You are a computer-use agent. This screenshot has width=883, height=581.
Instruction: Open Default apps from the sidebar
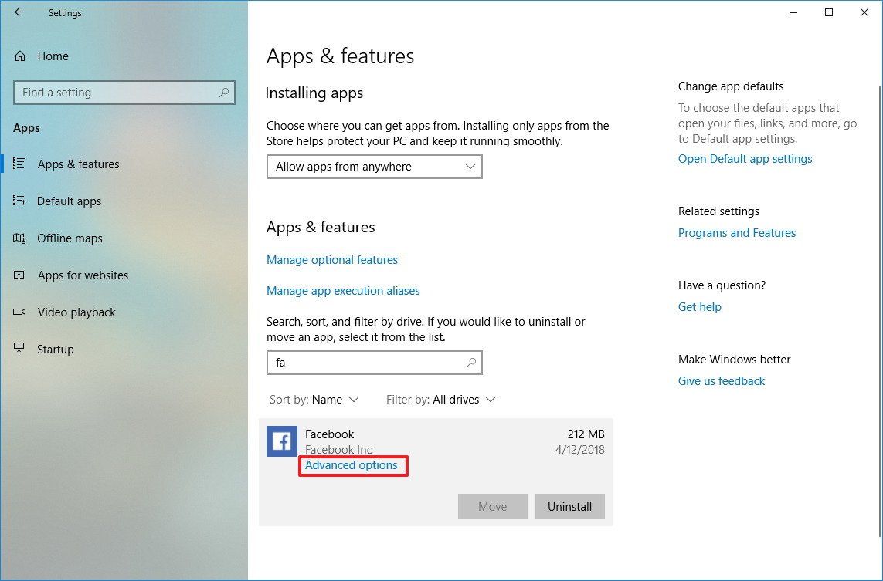click(x=68, y=201)
